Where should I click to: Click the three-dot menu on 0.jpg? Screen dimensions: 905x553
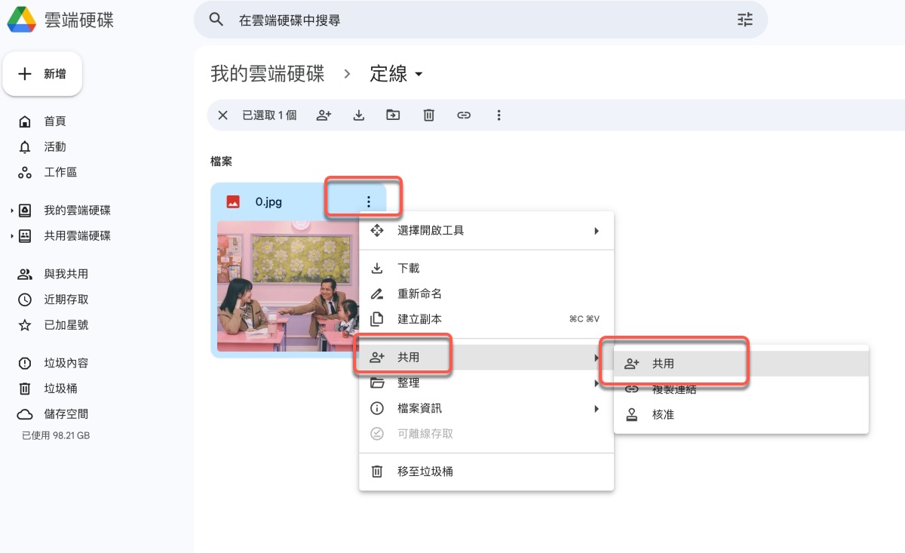(x=369, y=201)
